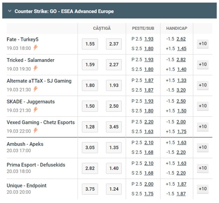Click lightning icon under Alternate aTTaX match
Screen dimensions: 219x203
(36, 89)
